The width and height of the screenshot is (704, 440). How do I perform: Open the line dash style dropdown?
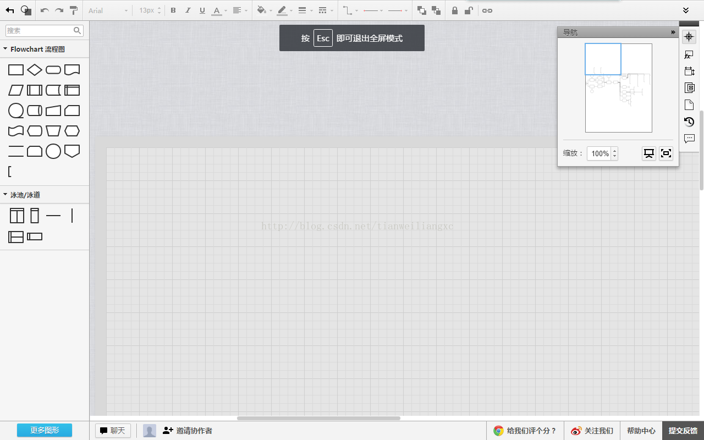click(x=326, y=10)
